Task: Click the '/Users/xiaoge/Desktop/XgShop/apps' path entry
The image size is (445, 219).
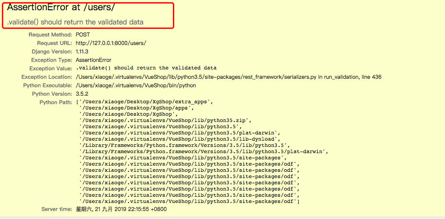Action: (x=136, y=108)
